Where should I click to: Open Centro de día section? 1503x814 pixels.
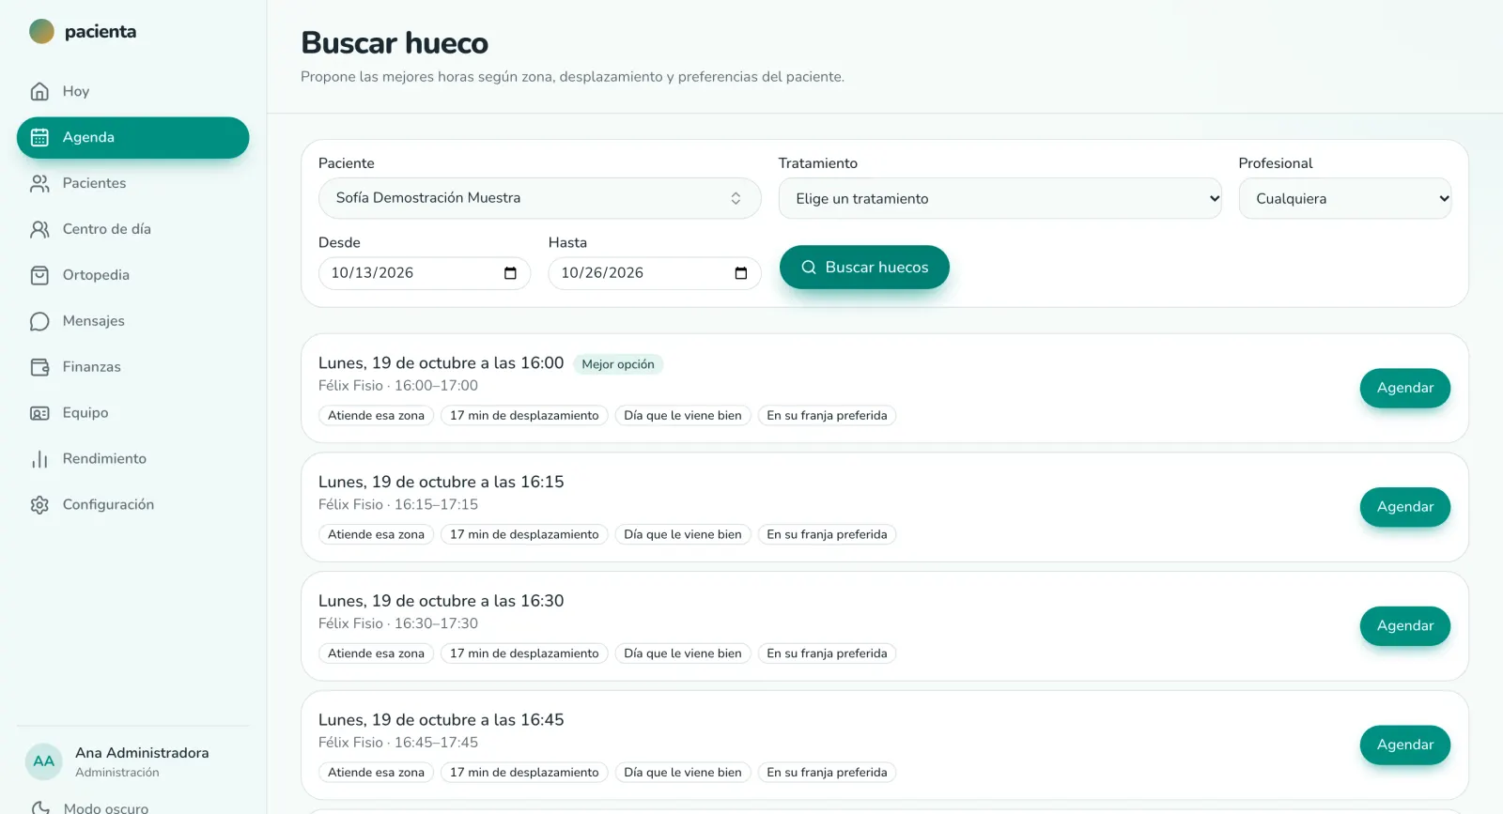click(132, 229)
